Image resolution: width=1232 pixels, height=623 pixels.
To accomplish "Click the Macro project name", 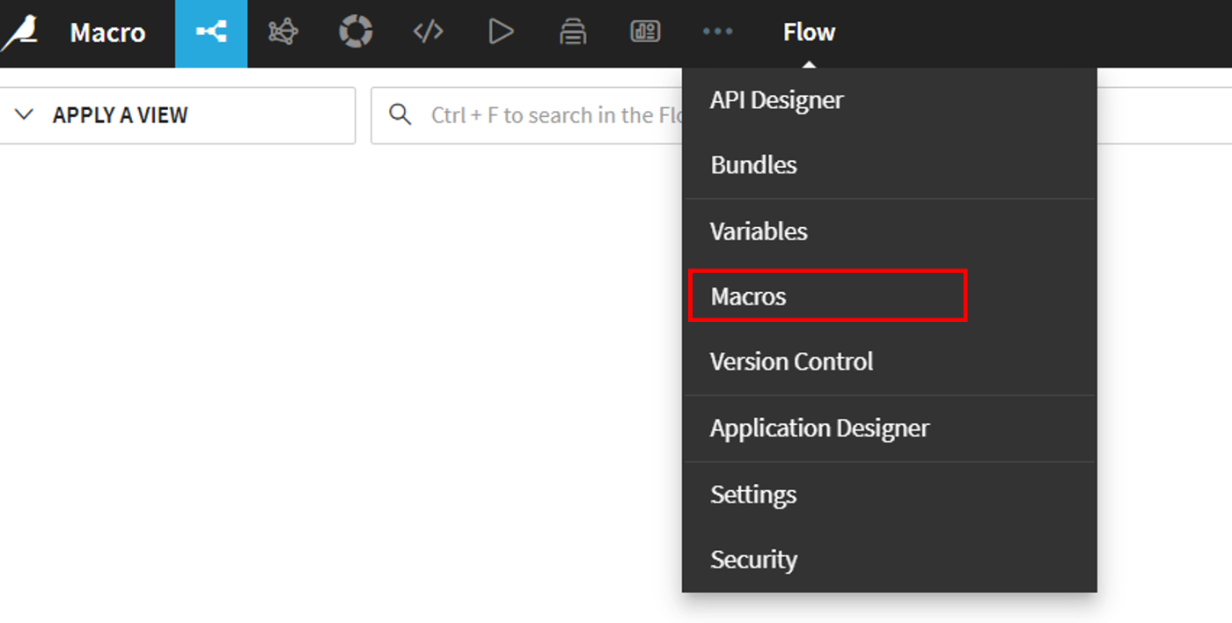I will (107, 33).
